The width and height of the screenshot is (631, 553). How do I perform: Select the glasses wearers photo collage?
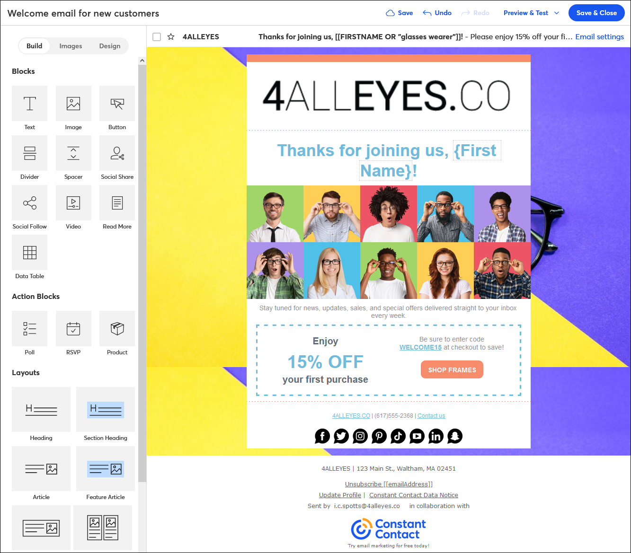pyautogui.click(x=389, y=242)
